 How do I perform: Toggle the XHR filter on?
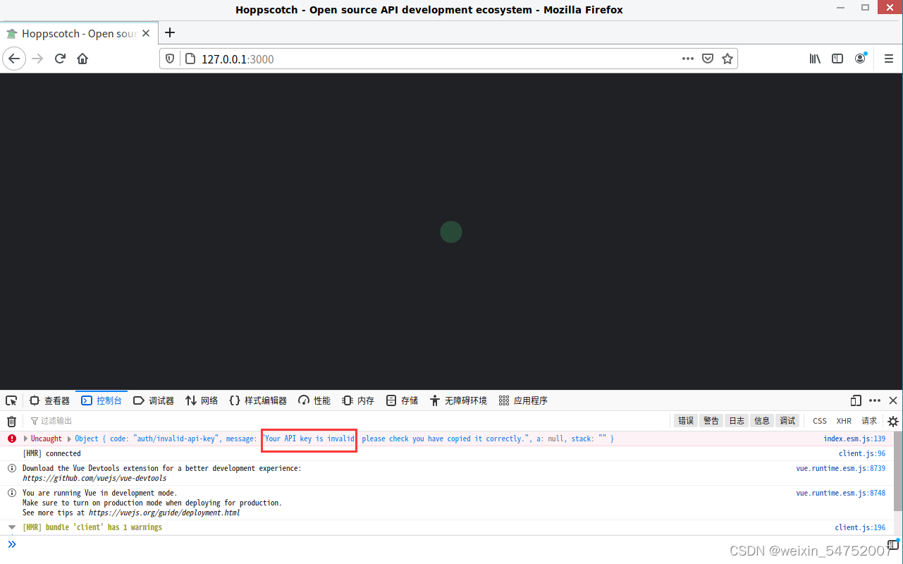[844, 420]
